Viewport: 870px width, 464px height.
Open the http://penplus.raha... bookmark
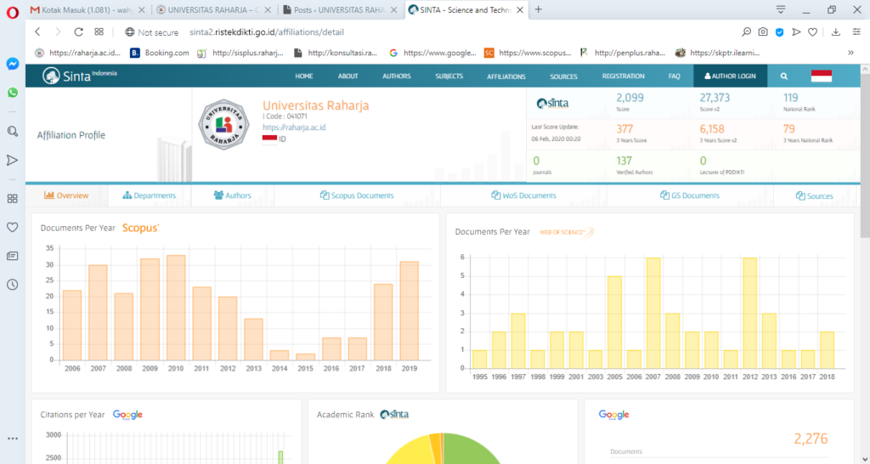[x=623, y=53]
